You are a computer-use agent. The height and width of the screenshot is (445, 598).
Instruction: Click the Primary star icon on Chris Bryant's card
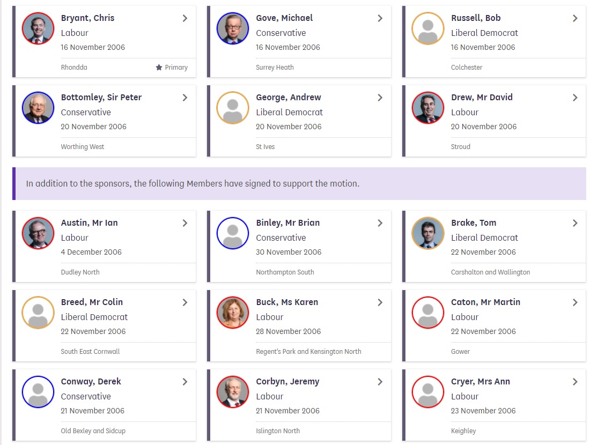coord(159,68)
